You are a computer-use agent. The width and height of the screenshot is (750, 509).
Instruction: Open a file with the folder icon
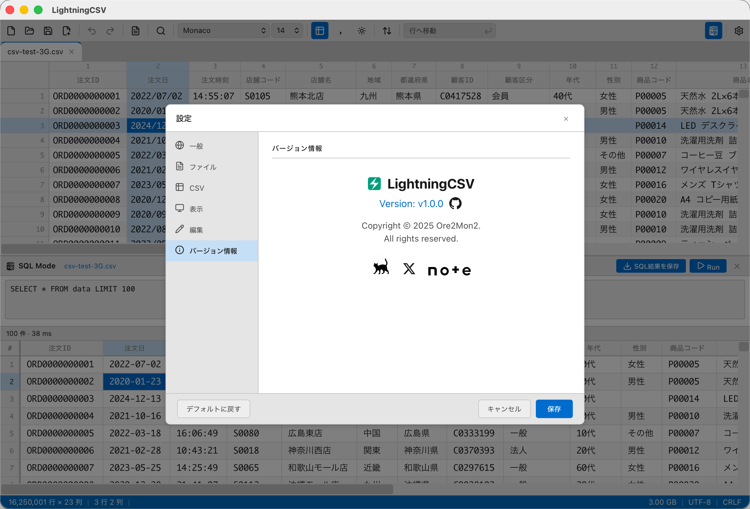[30, 31]
